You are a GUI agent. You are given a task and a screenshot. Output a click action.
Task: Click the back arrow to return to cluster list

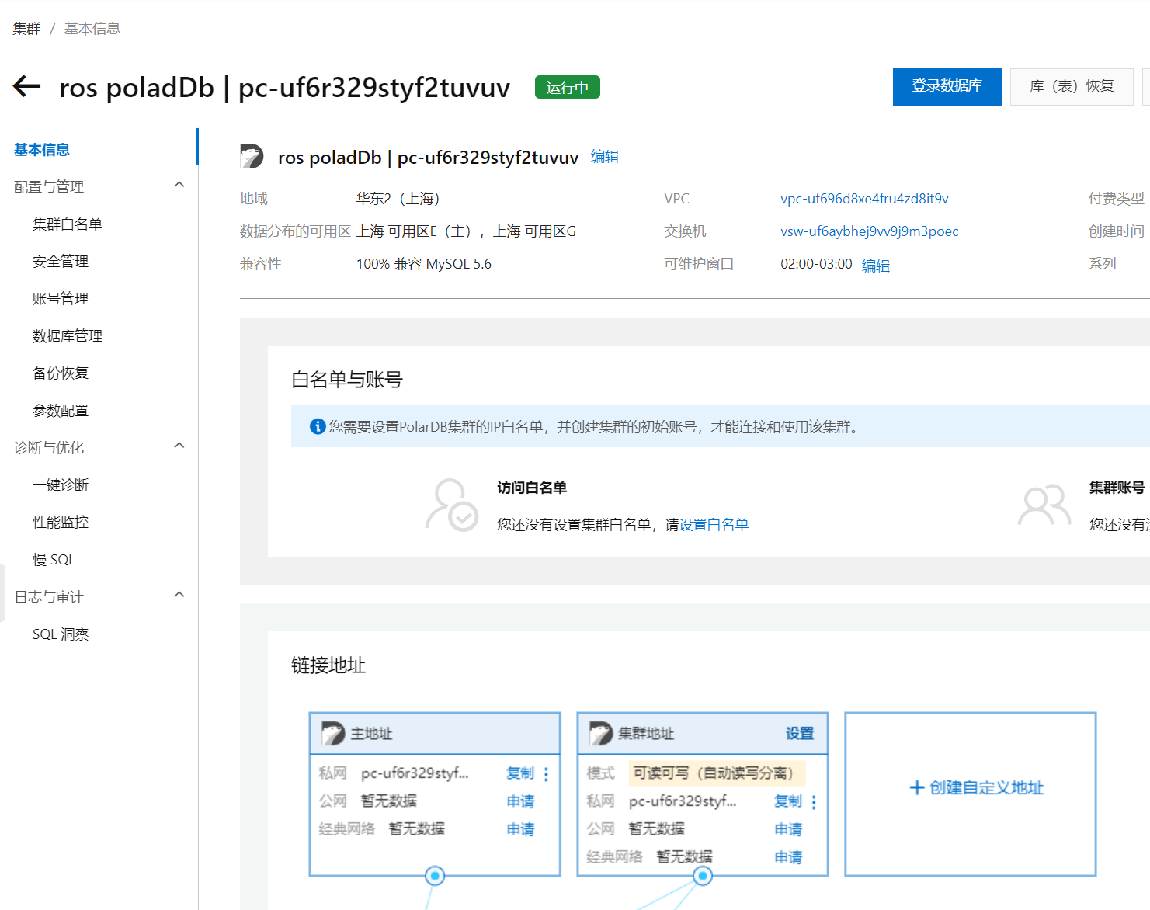[x=26, y=87]
